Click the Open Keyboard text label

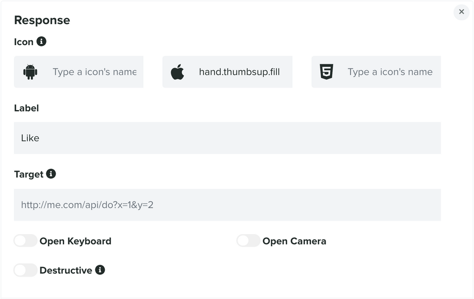point(75,241)
